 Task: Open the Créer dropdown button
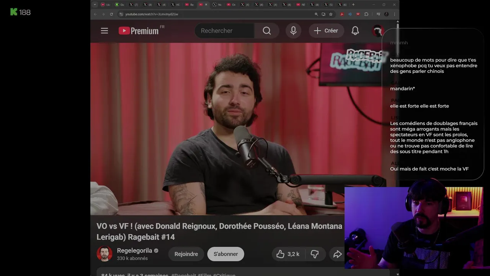click(x=327, y=31)
